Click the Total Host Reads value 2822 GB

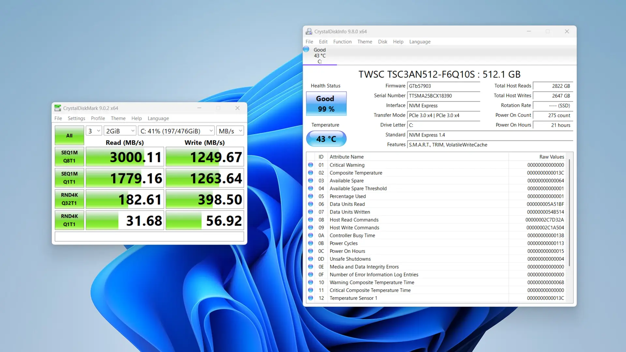[553, 86]
